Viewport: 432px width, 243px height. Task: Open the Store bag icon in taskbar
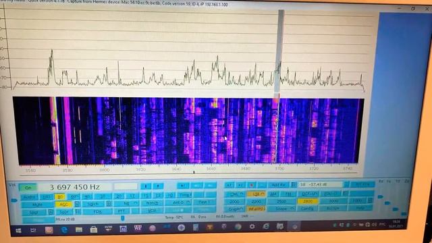94,230
